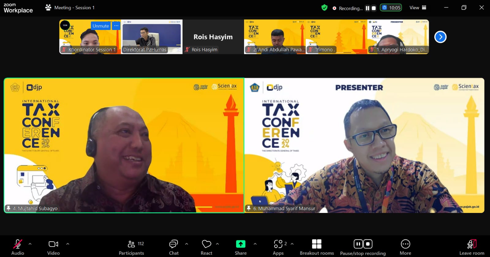Start screen Share
The height and width of the screenshot is (257, 490).
(x=241, y=247)
